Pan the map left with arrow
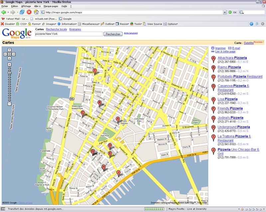Screen dimensions: 266x212 pos(5,54)
